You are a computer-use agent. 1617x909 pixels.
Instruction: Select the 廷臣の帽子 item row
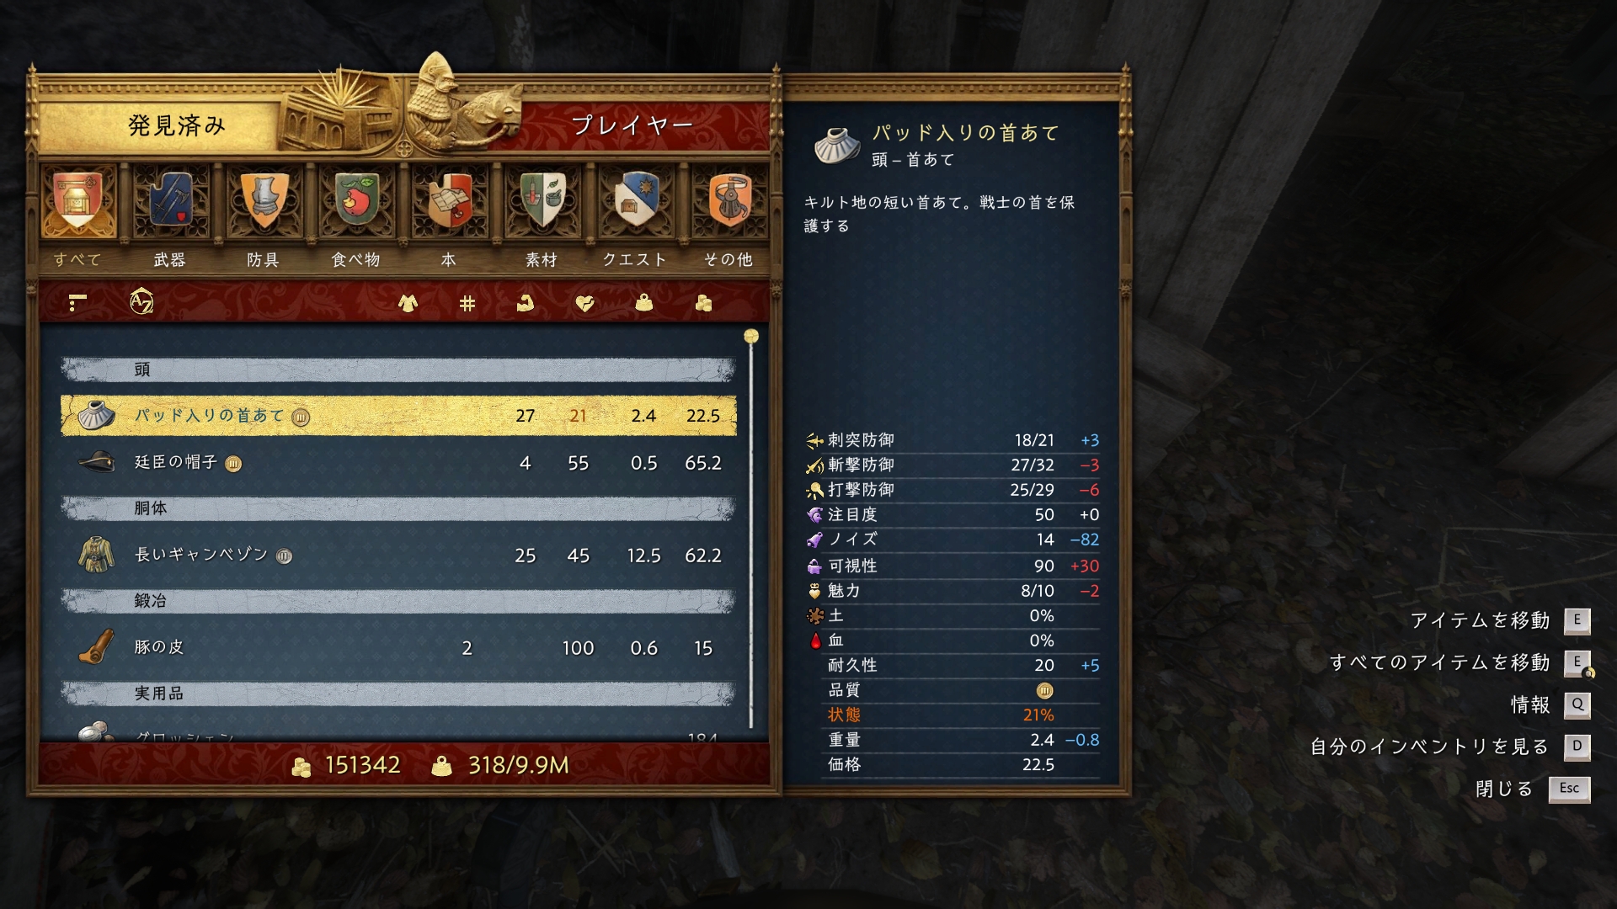[x=398, y=463]
